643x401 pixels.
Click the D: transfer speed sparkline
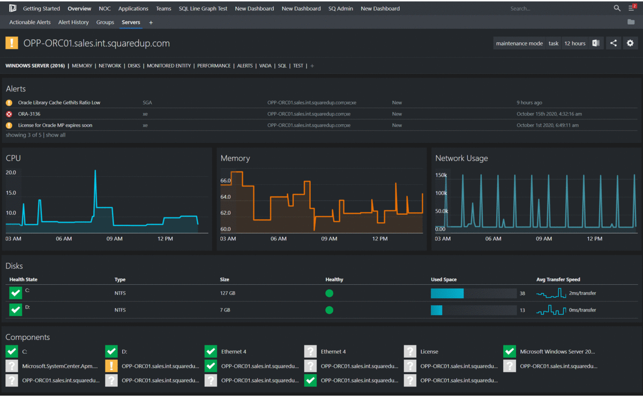(551, 310)
